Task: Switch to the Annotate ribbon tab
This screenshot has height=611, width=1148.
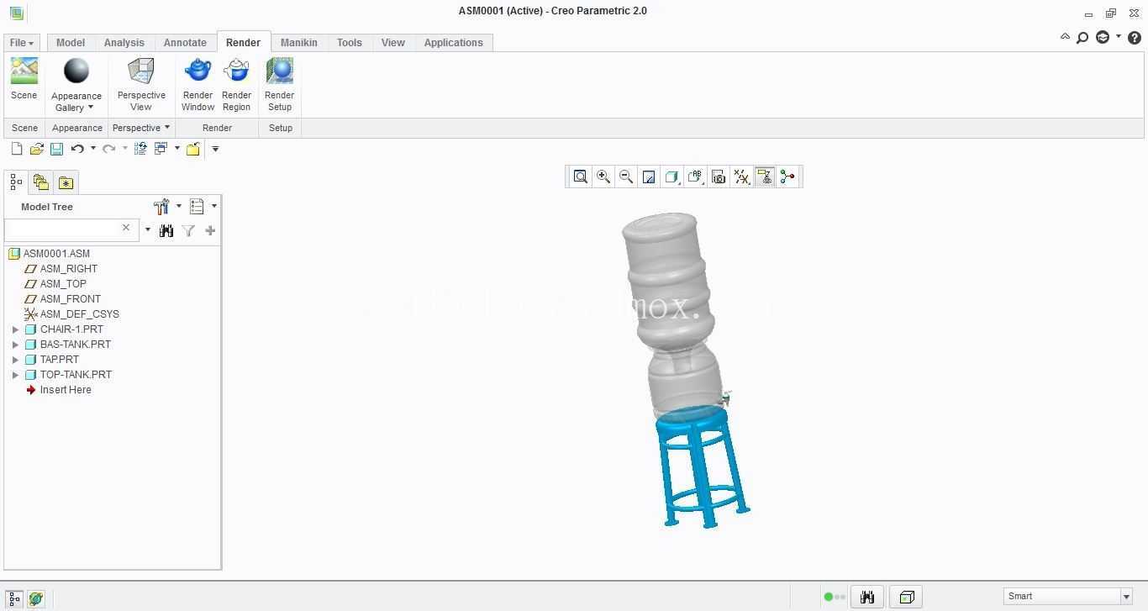Action: pyautogui.click(x=185, y=43)
